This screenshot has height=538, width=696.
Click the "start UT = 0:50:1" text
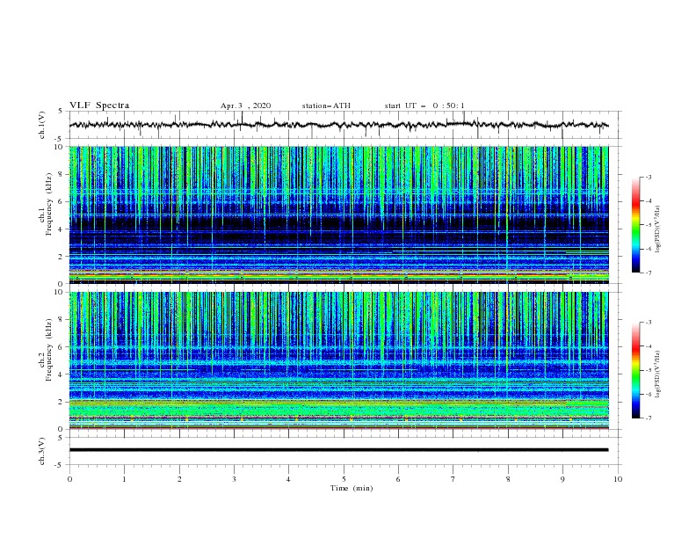tap(424, 105)
